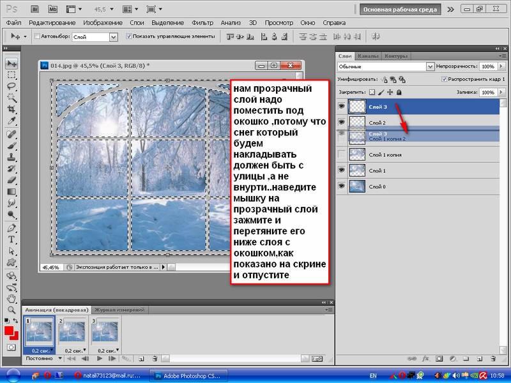Toggle Quick Mask mode
The height and width of the screenshot is (383, 511).
coord(11,347)
